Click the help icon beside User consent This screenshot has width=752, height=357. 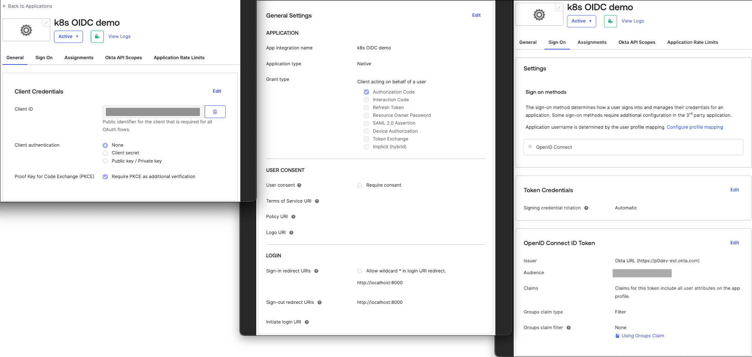click(x=299, y=185)
